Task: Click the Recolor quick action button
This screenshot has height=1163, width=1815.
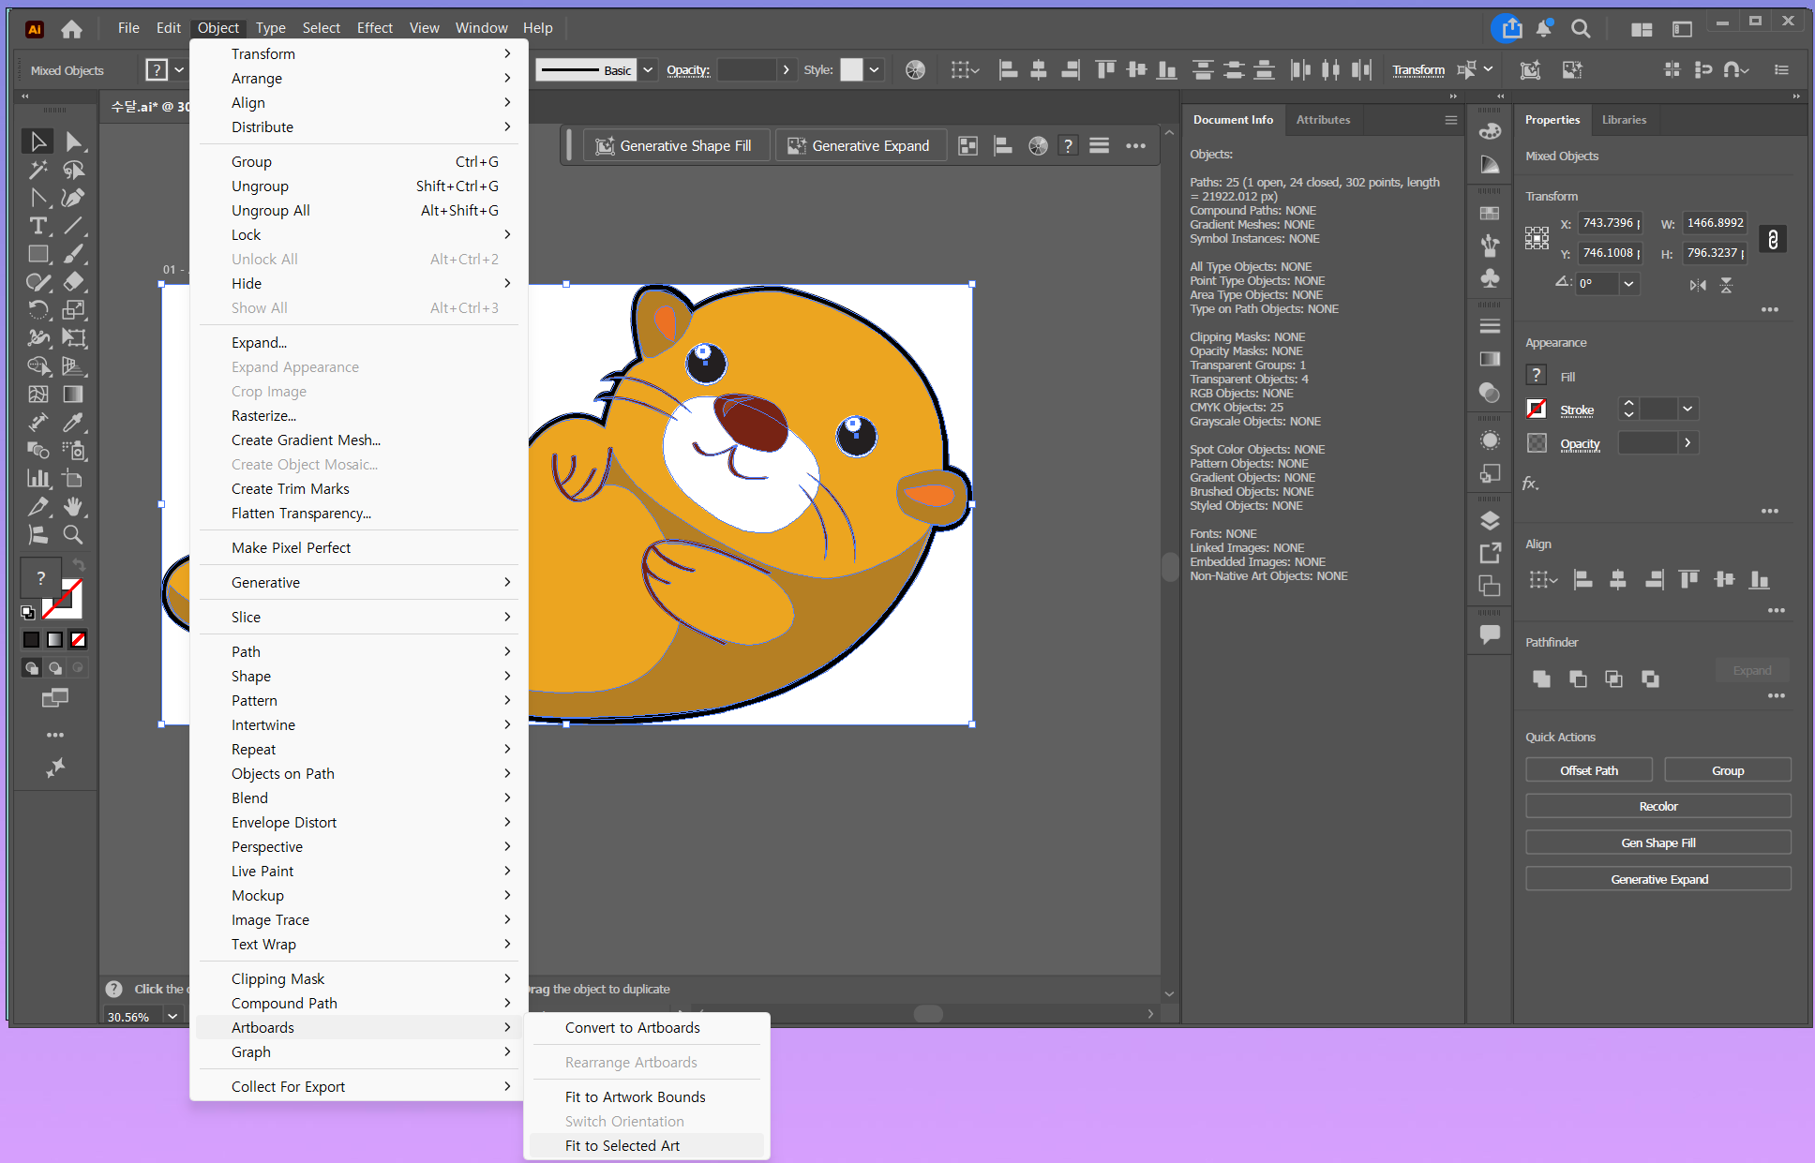Action: pyautogui.click(x=1657, y=806)
